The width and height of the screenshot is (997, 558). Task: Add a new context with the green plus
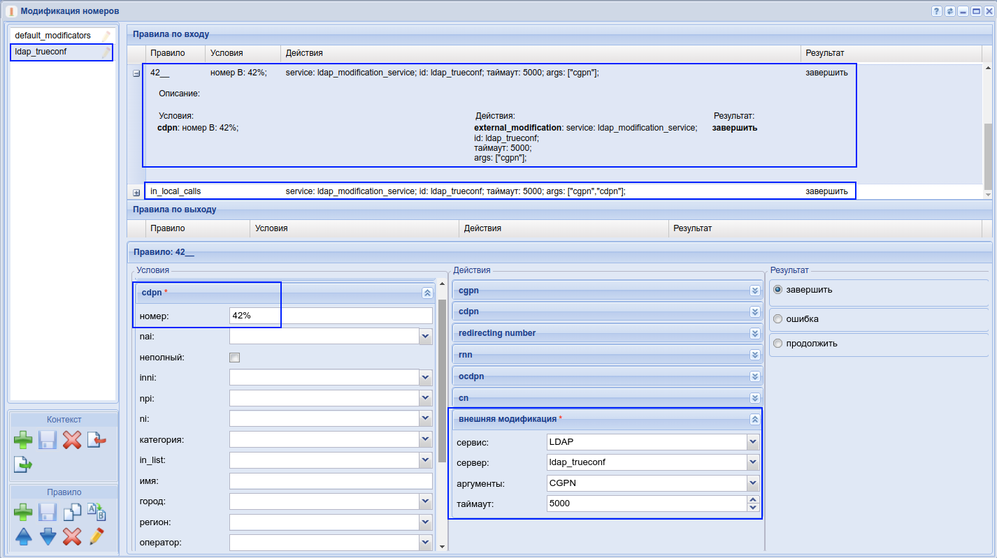pos(23,440)
